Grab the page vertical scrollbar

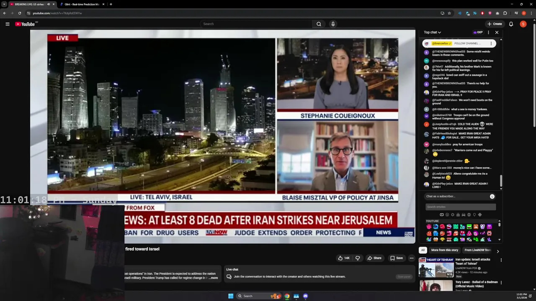[534, 75]
